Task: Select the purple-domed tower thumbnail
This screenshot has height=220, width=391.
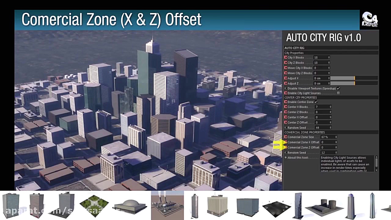Action: [x=351, y=206]
